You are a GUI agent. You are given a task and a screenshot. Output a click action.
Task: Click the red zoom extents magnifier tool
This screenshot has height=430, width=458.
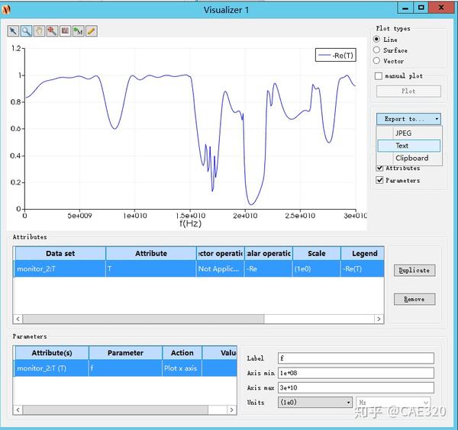pos(52,31)
